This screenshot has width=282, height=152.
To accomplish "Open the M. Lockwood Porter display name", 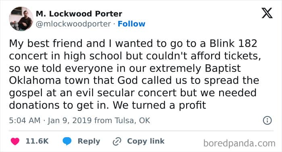I will coord(79,14).
